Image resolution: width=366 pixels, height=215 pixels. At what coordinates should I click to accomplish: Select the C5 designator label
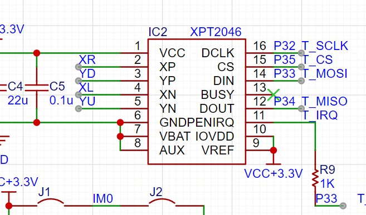coord(57,87)
